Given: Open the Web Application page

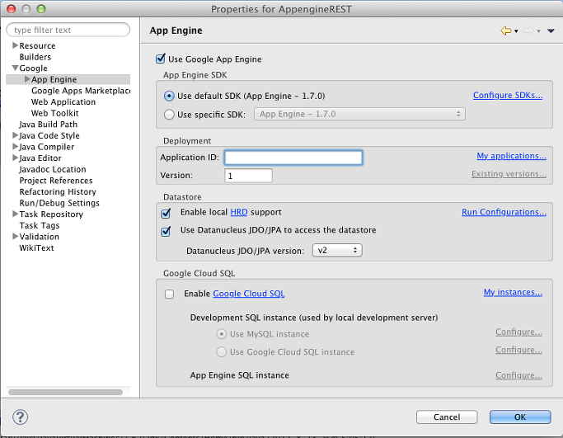Looking at the screenshot, I should [x=63, y=102].
